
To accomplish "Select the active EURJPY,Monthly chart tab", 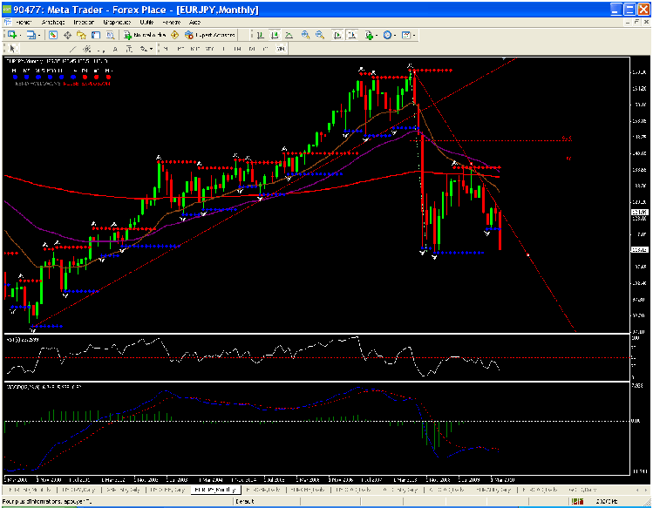I will pos(215,490).
